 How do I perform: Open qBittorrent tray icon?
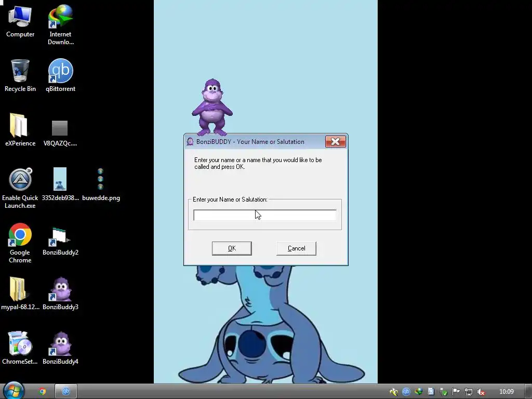point(406,392)
